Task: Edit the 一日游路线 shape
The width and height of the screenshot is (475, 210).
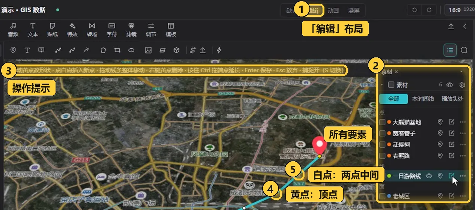Action: pos(452,175)
